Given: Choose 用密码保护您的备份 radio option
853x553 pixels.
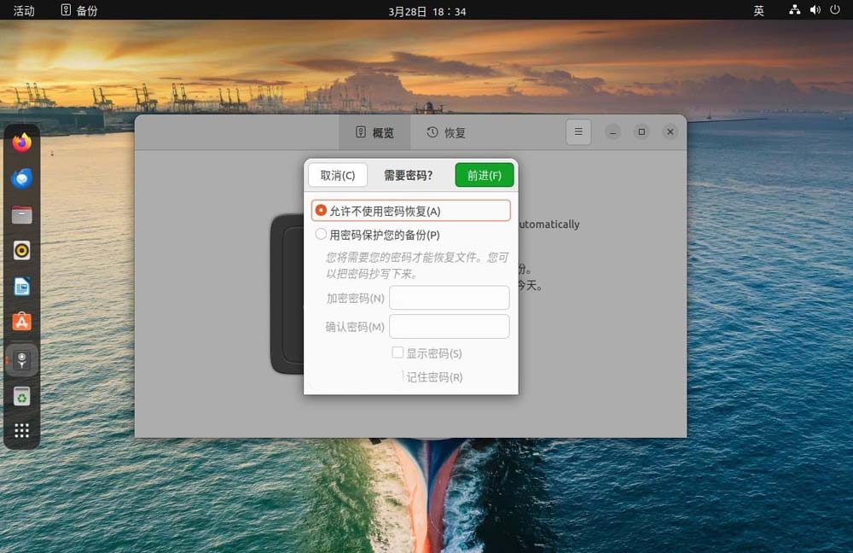Looking at the screenshot, I should (322, 235).
